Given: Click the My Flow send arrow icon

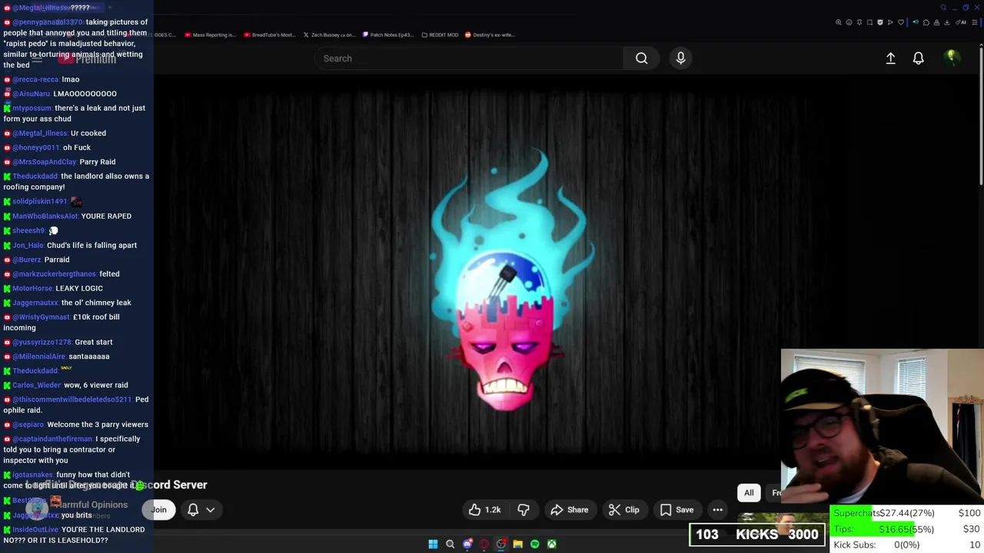Looking at the screenshot, I should pos(890,22).
